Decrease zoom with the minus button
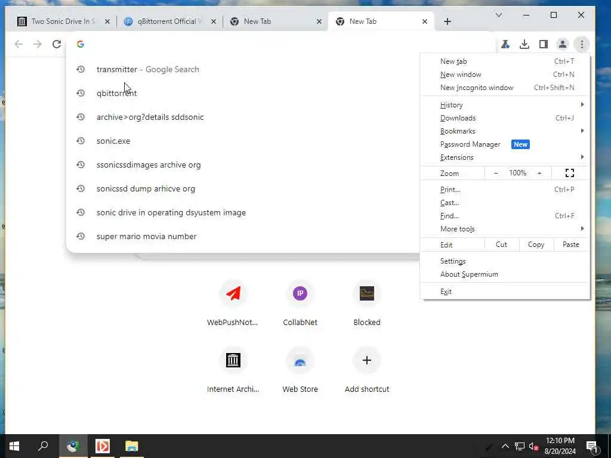 [496, 173]
